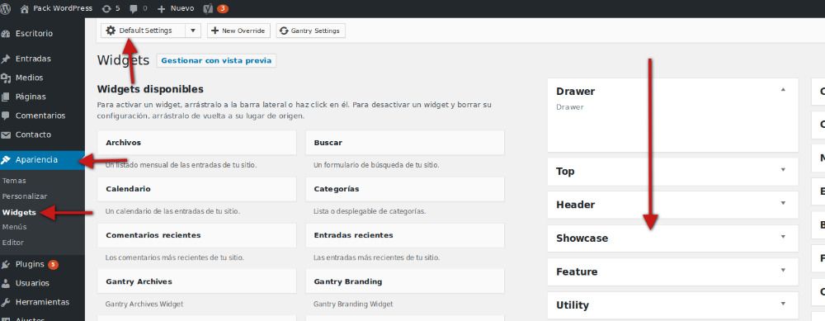The height and width of the screenshot is (321, 825).
Task: Open Default Settings dropdown arrow
Action: tap(193, 31)
